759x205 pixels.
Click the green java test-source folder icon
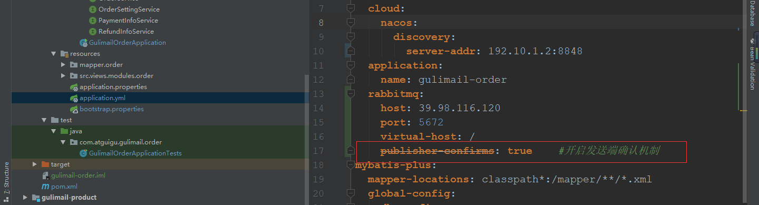coord(64,131)
